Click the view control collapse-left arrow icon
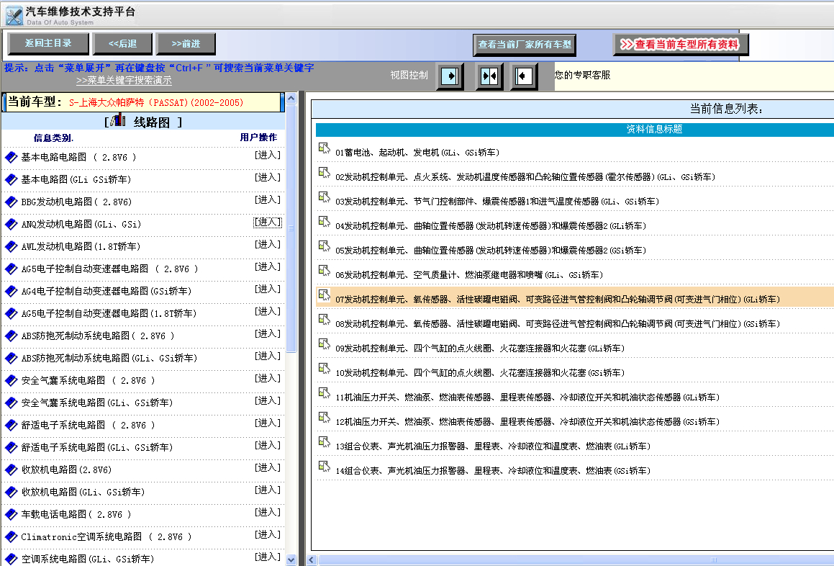834x566 pixels. pyautogui.click(x=524, y=76)
